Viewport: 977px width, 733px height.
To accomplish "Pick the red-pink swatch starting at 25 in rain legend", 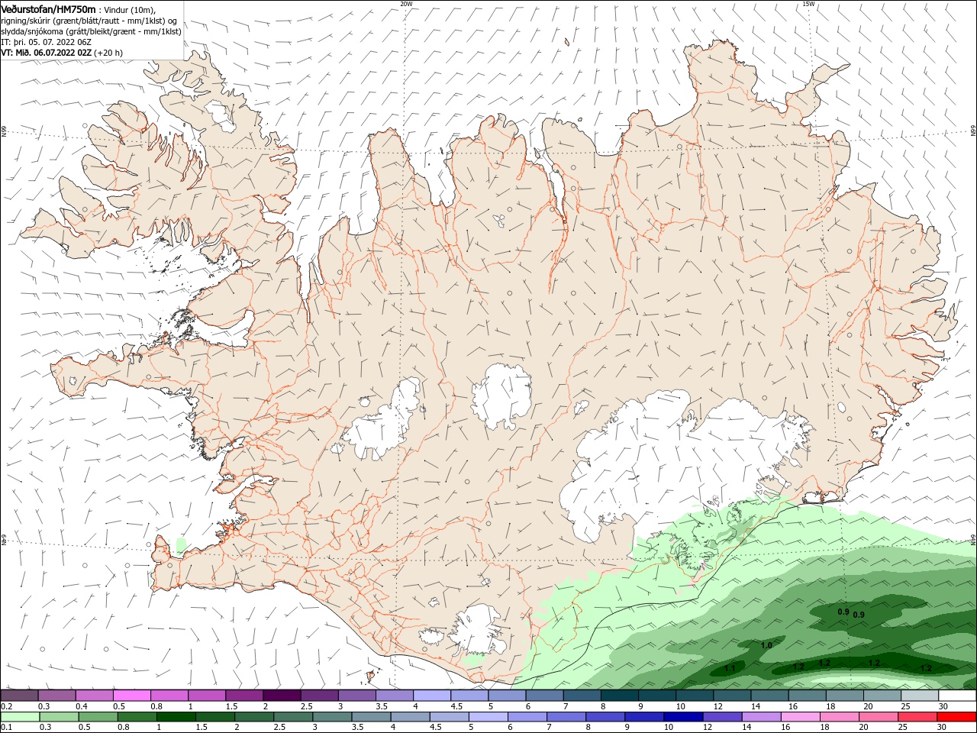I will 917,717.
